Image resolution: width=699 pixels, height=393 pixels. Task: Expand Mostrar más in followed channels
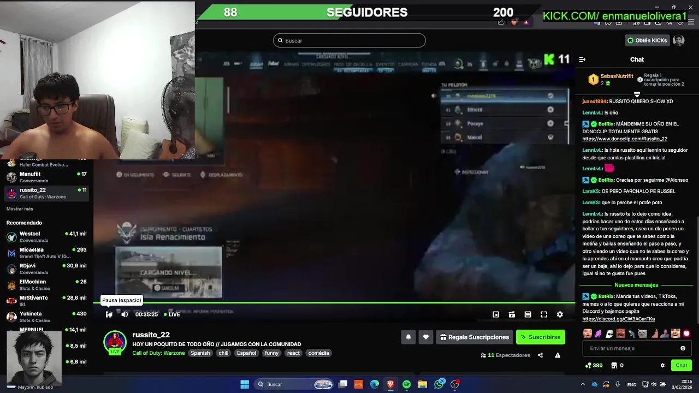click(x=20, y=209)
